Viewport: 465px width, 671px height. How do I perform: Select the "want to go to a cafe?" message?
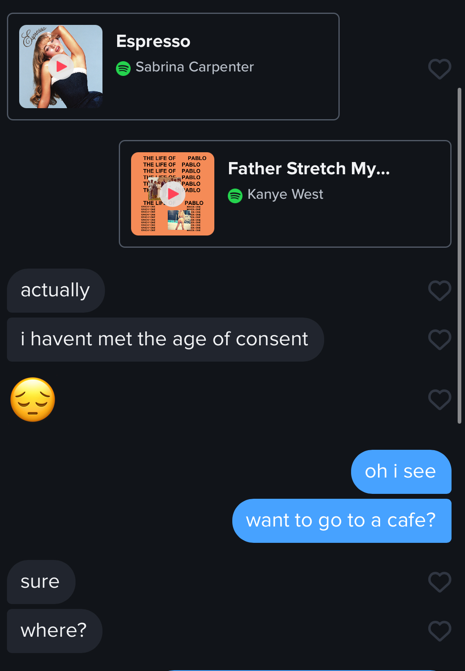pos(341,520)
